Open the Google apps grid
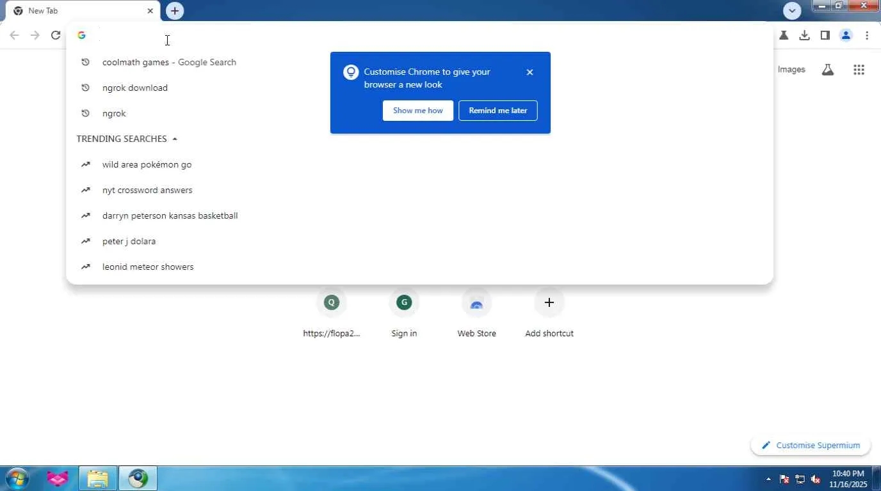 click(859, 70)
